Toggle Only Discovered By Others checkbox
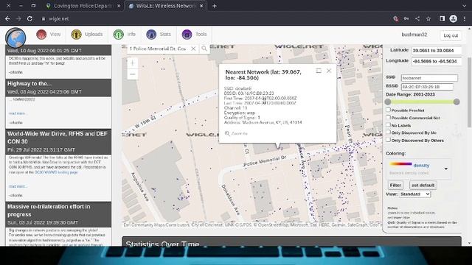 point(389,140)
